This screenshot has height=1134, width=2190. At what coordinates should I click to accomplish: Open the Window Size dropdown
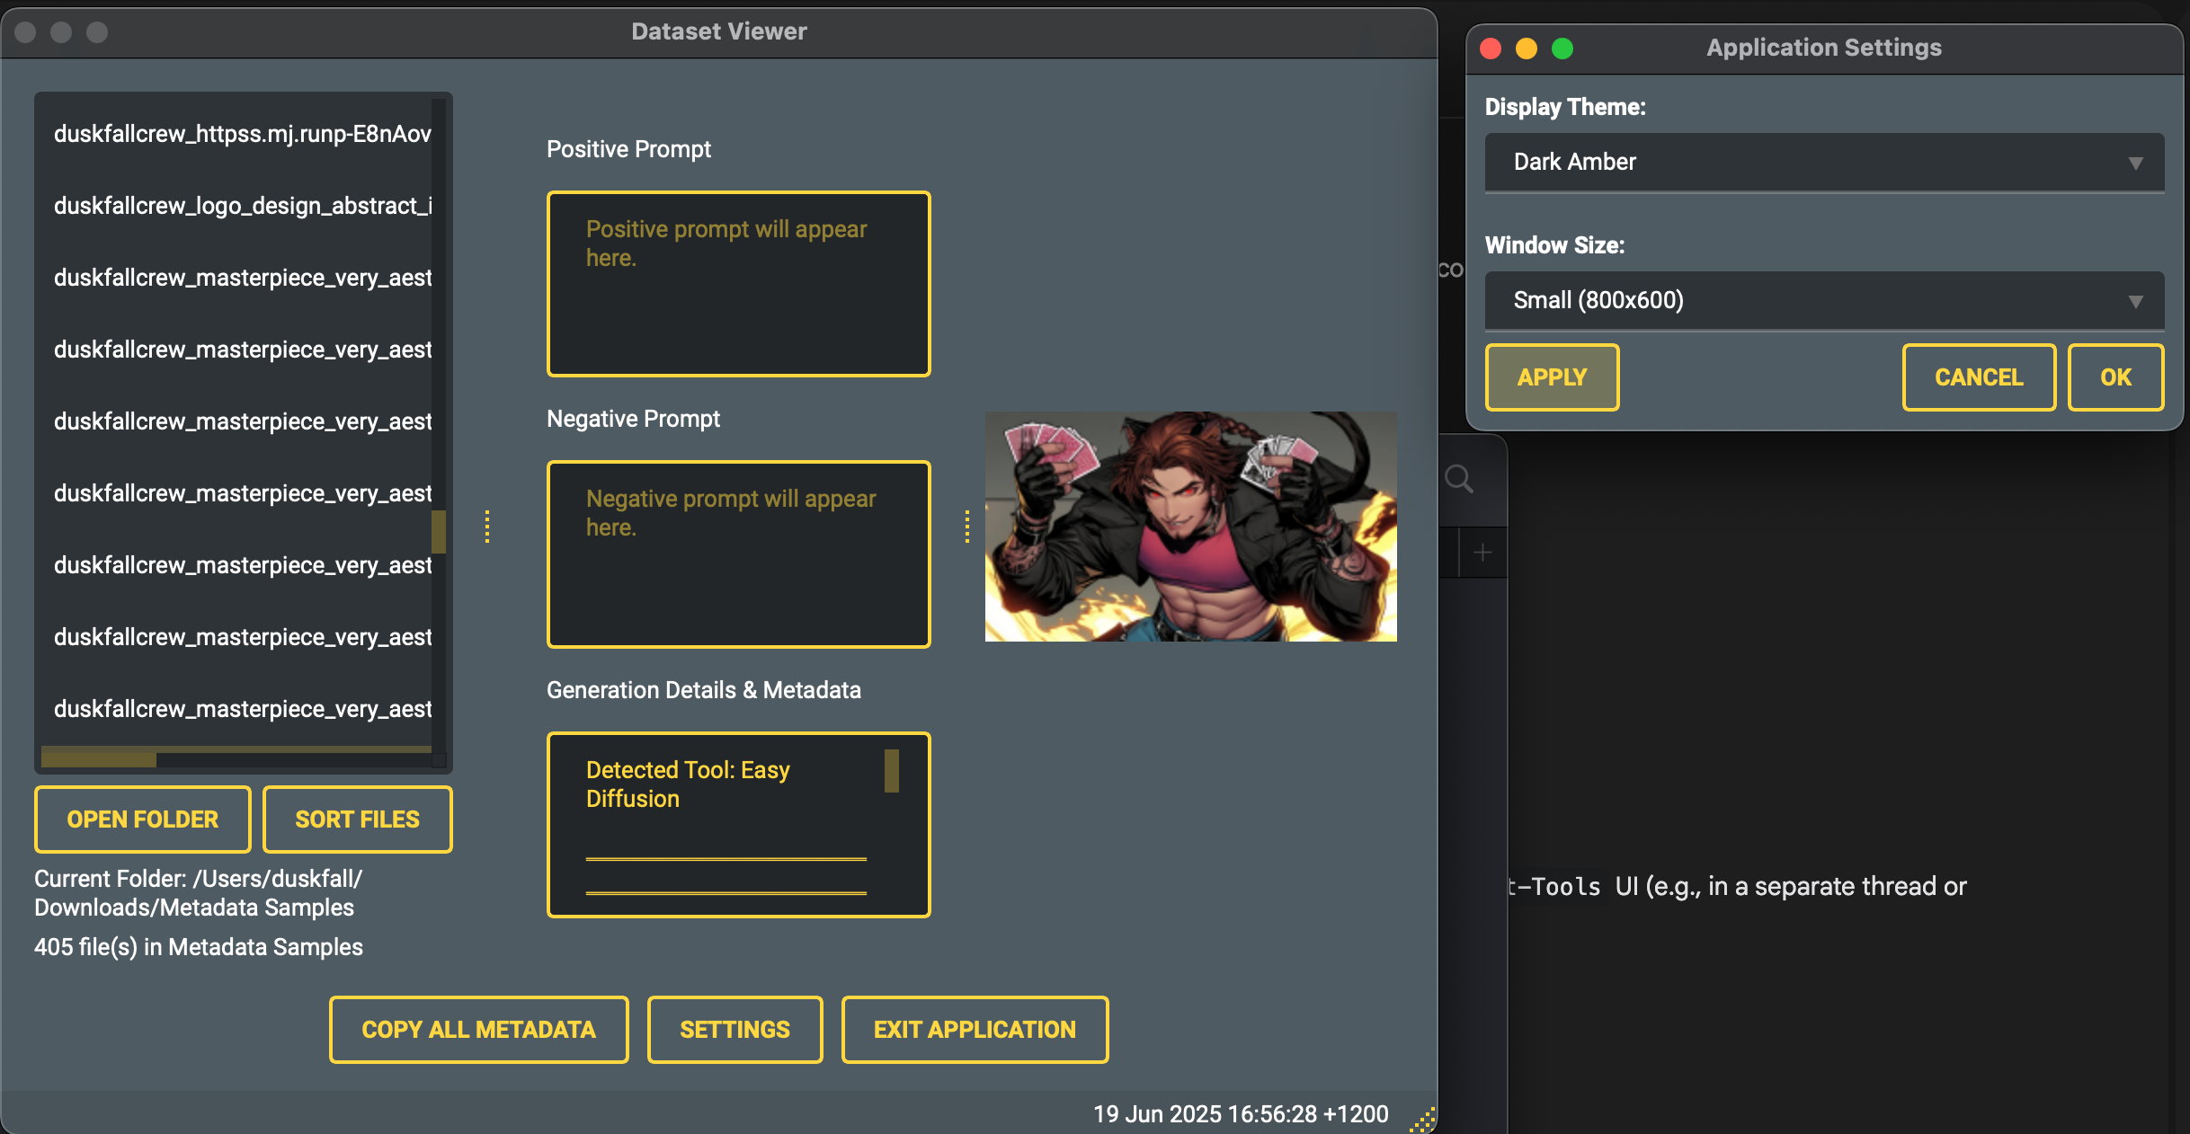pos(1823,301)
